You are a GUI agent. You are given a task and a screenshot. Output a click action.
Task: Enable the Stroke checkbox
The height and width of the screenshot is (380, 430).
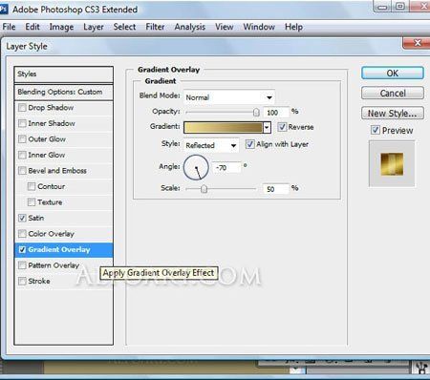[x=22, y=281]
